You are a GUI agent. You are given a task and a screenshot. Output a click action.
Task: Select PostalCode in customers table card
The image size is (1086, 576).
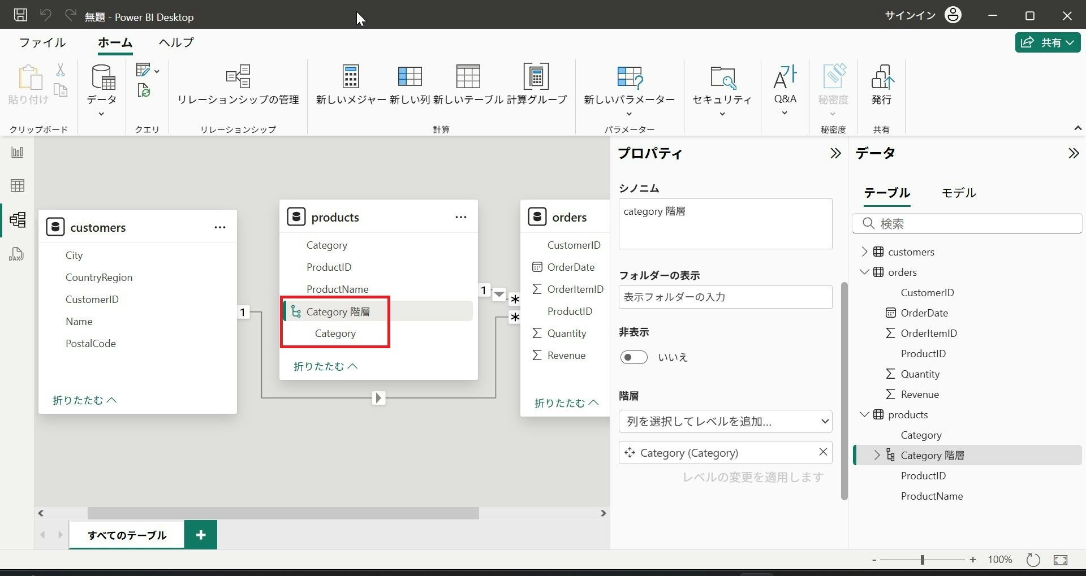click(90, 343)
